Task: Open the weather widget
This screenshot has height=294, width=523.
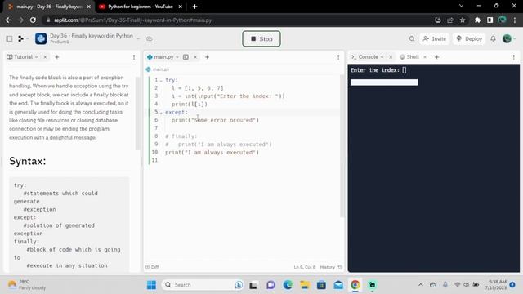Action: click(x=27, y=285)
